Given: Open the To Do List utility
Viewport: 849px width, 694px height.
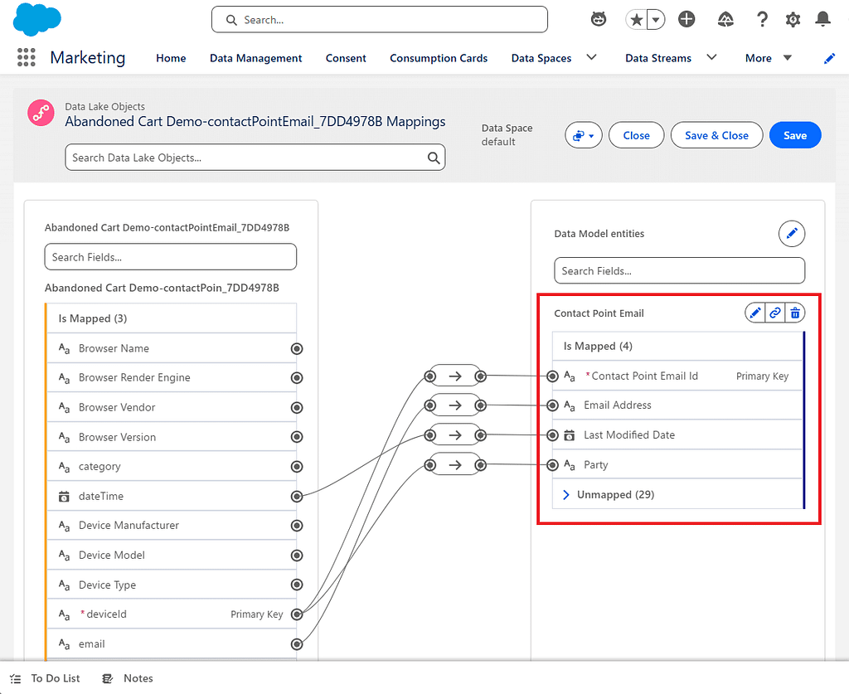Looking at the screenshot, I should [45, 678].
